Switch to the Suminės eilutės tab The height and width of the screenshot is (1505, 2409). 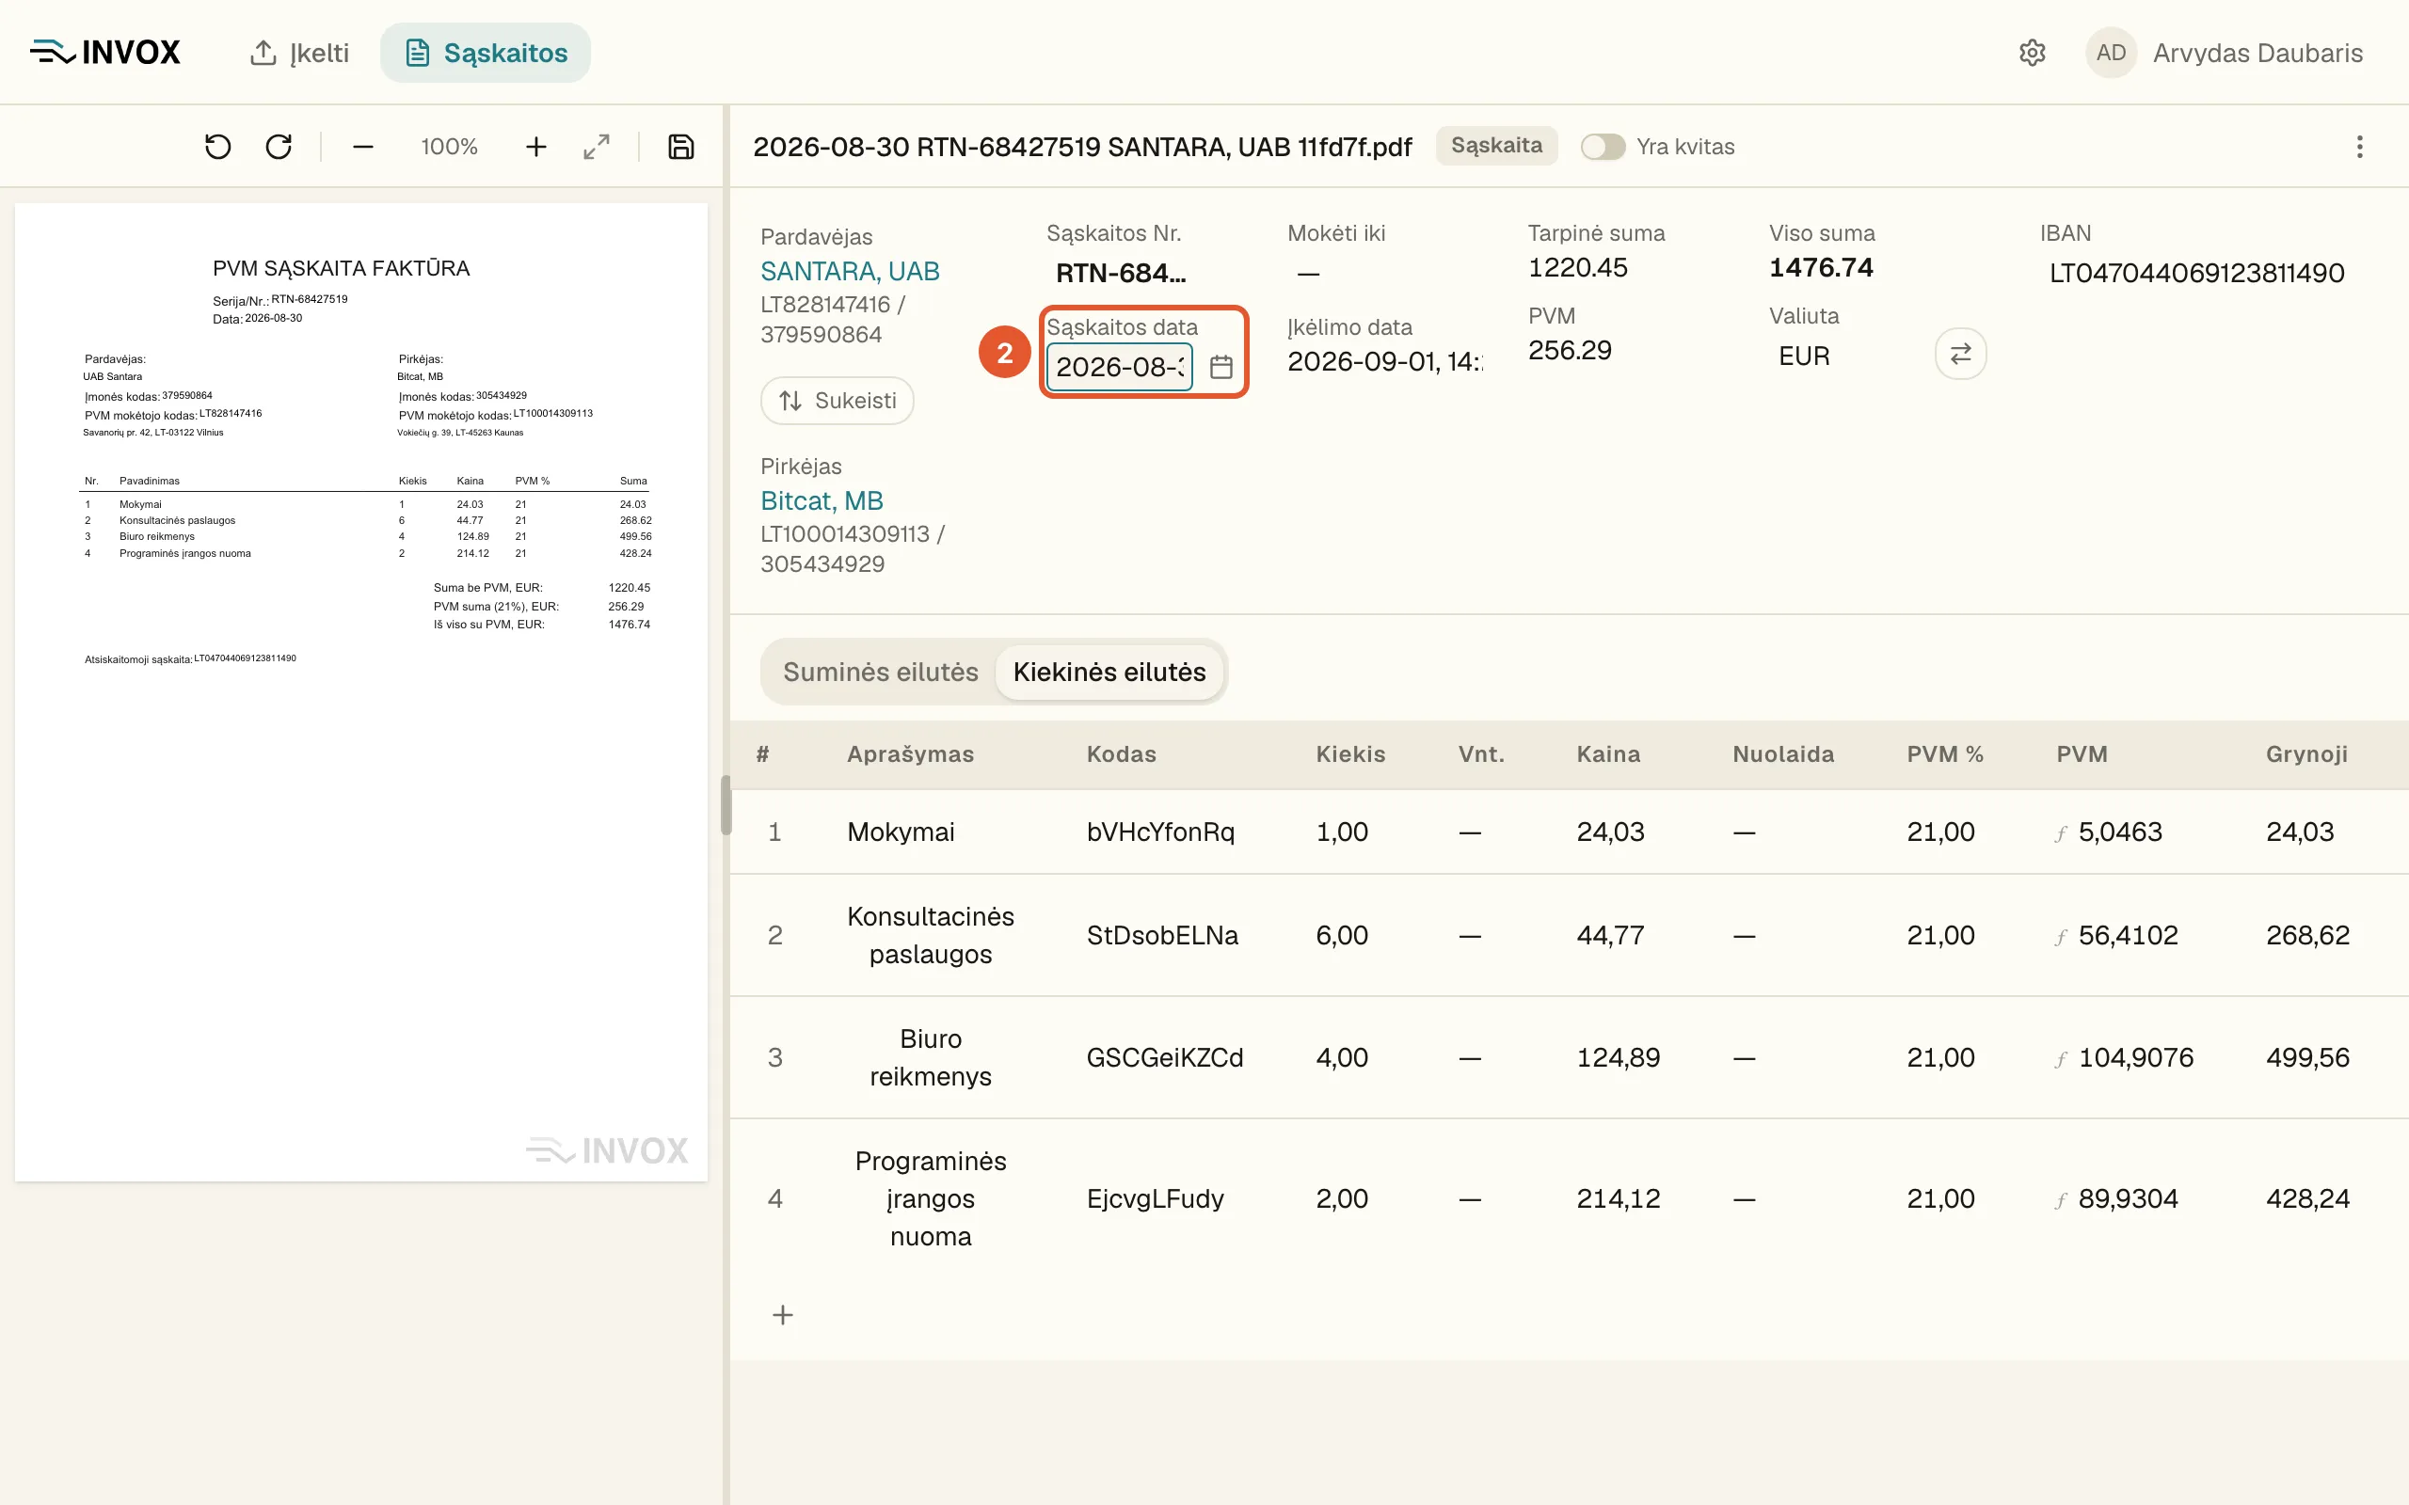tap(880, 672)
